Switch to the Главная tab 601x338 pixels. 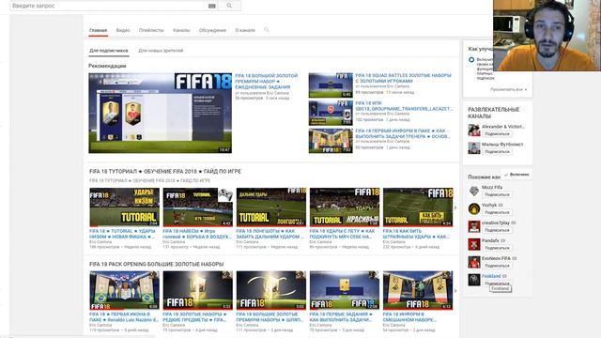(x=98, y=30)
